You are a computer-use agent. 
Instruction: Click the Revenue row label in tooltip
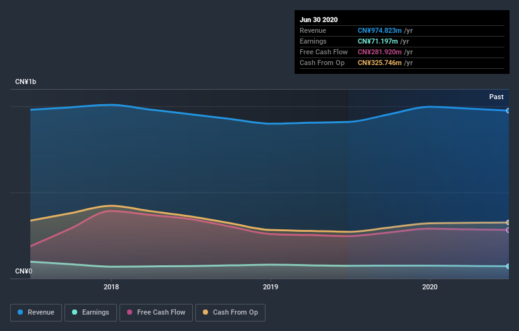click(x=313, y=30)
